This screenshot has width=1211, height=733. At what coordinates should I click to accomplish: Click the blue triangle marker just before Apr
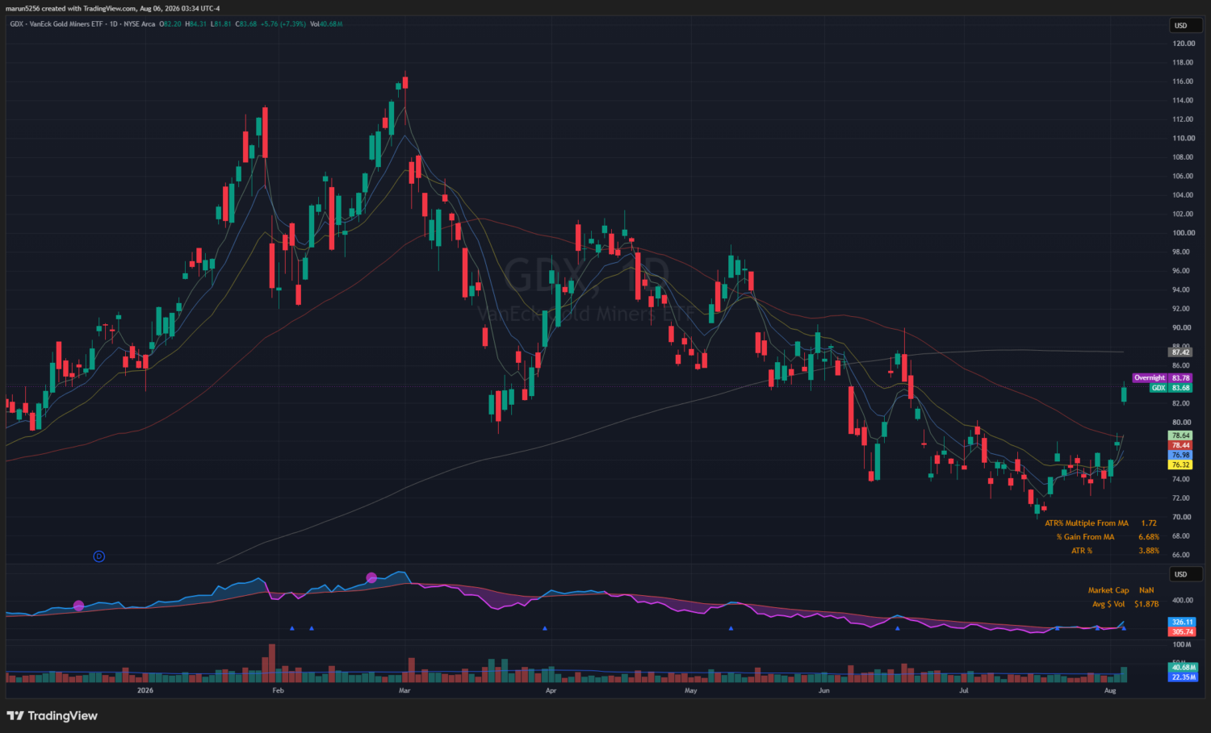pyautogui.click(x=545, y=628)
